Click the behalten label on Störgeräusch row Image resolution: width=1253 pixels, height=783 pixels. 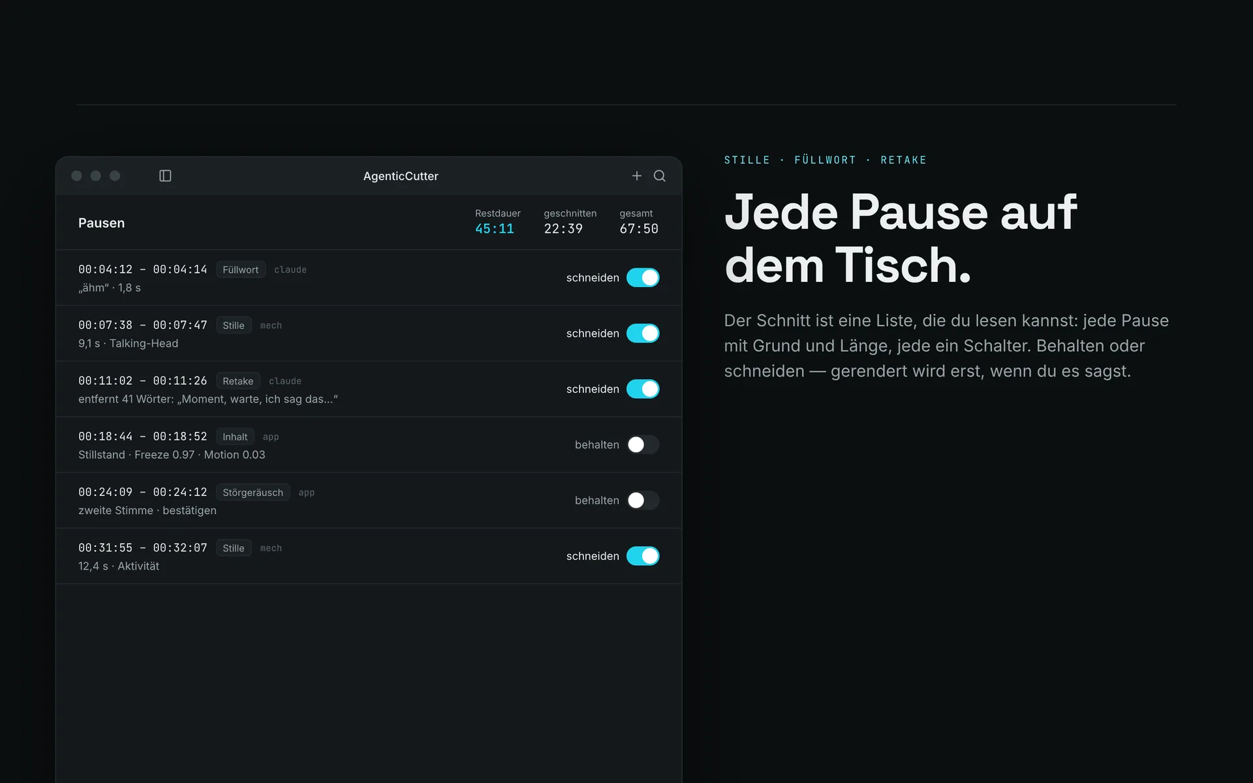point(597,500)
